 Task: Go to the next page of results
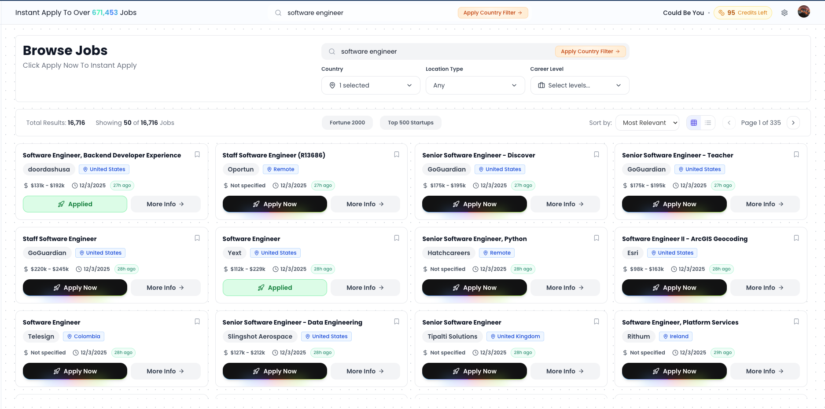coord(793,122)
